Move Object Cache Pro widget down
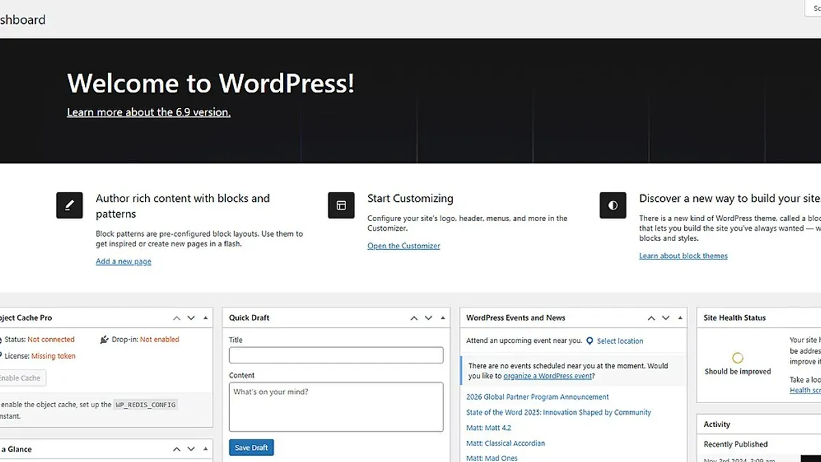The height and width of the screenshot is (462, 821). point(191,318)
